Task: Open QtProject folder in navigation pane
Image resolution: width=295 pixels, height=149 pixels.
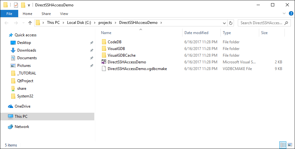Action: pos(25,81)
